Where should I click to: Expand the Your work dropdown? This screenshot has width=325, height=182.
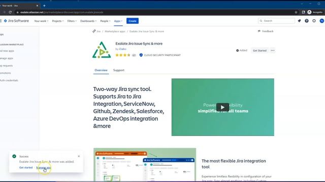41,21
